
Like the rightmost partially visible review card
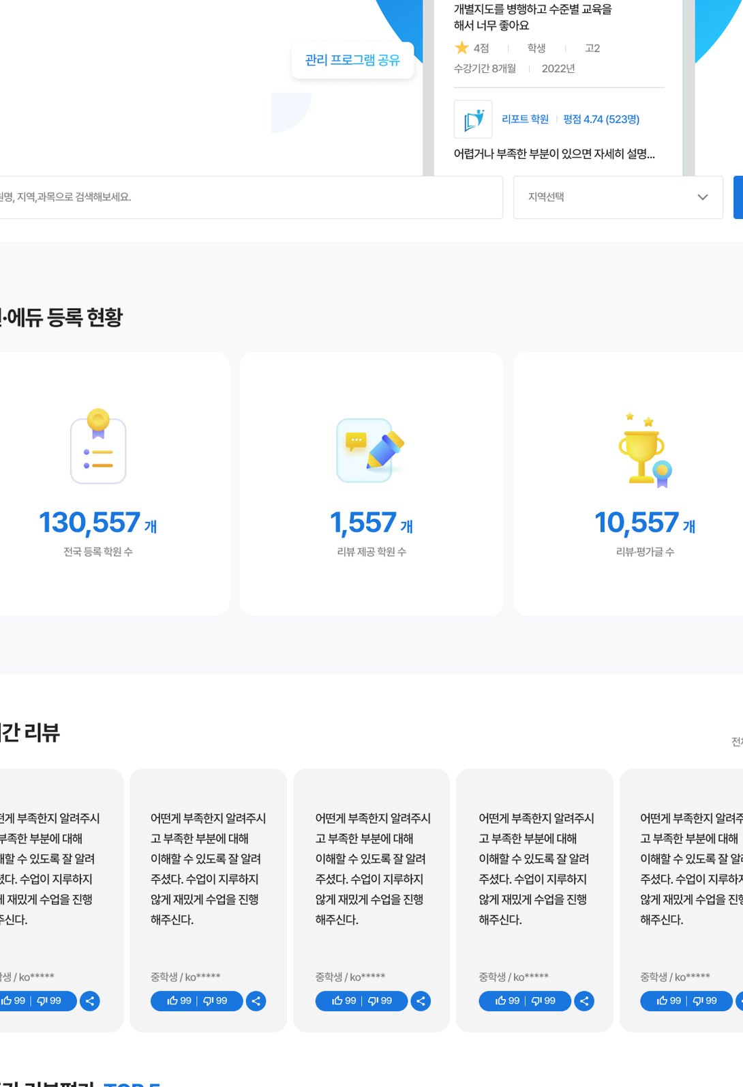(669, 1000)
